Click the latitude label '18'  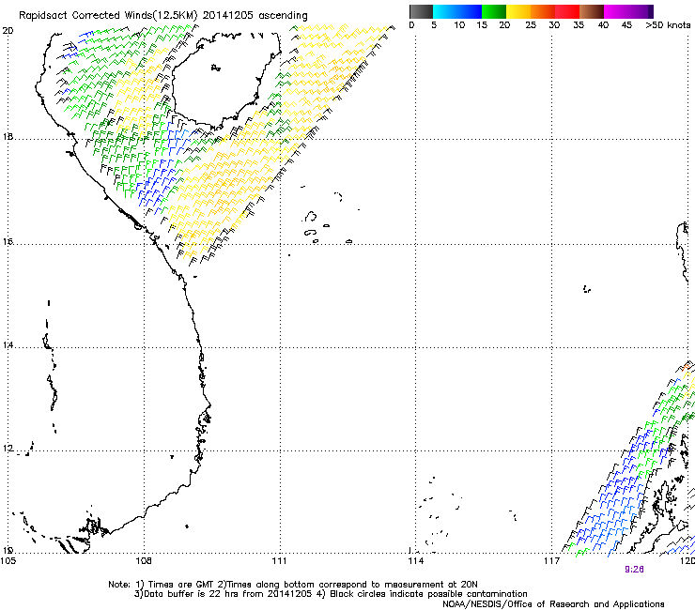(x=8, y=136)
